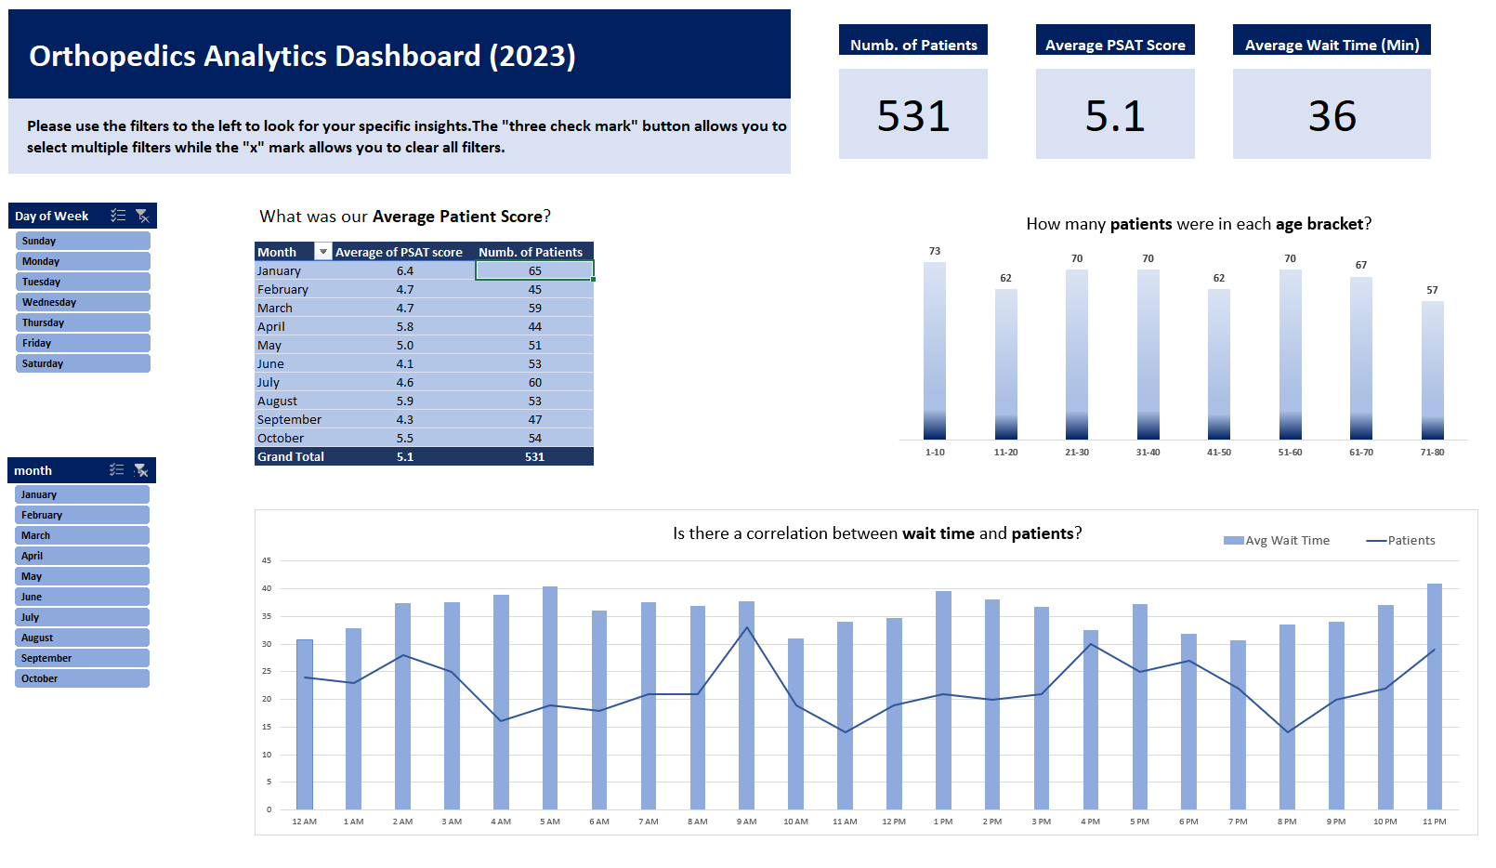Click the Patients legend entry
The image size is (1496, 868).
(1400, 540)
